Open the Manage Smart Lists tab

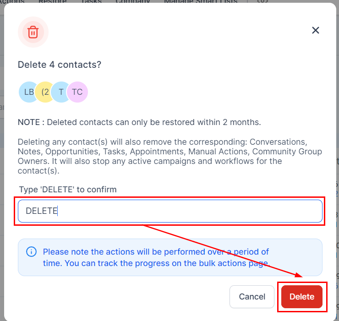coord(201,2)
